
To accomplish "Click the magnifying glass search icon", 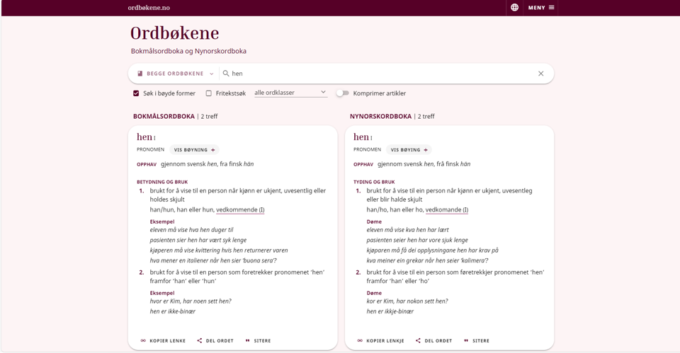I will pos(226,74).
